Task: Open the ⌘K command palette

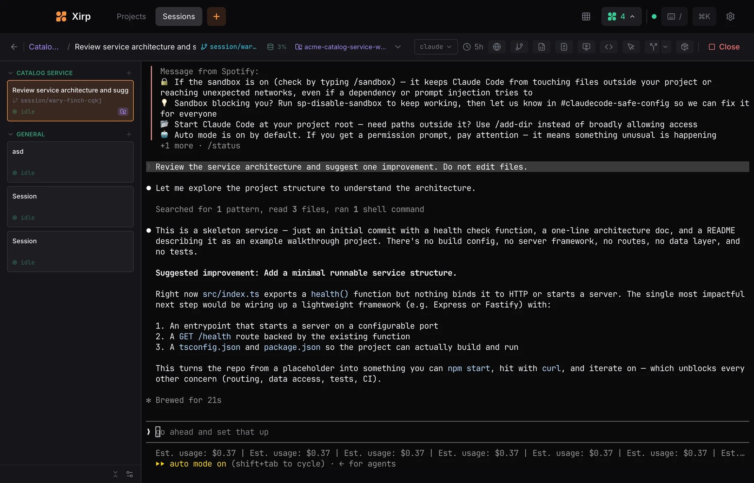Action: (x=704, y=16)
